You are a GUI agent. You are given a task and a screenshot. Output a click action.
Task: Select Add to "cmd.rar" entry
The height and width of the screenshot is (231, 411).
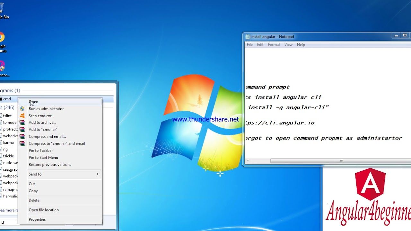(x=60, y=130)
